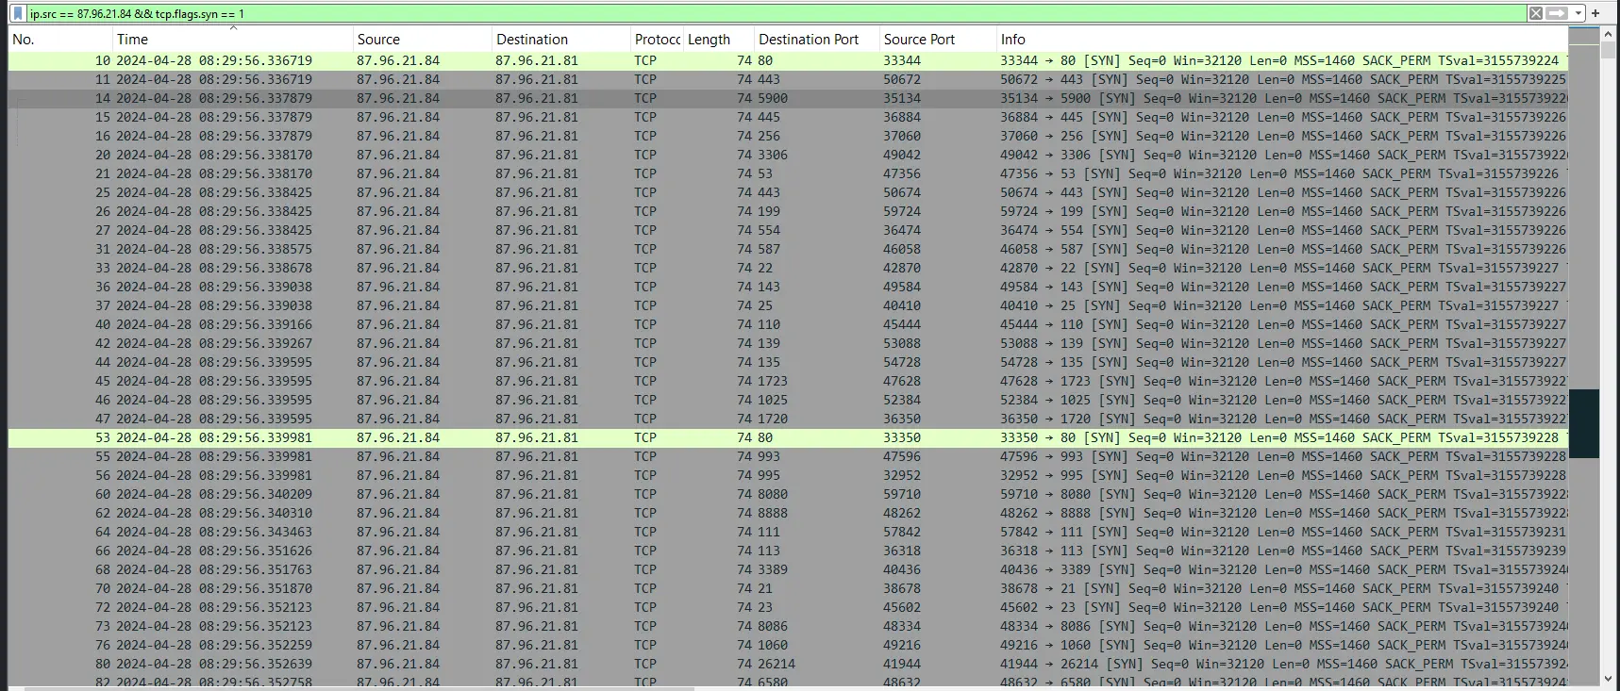Apply the display filter with the arrow icon

tap(1558, 13)
